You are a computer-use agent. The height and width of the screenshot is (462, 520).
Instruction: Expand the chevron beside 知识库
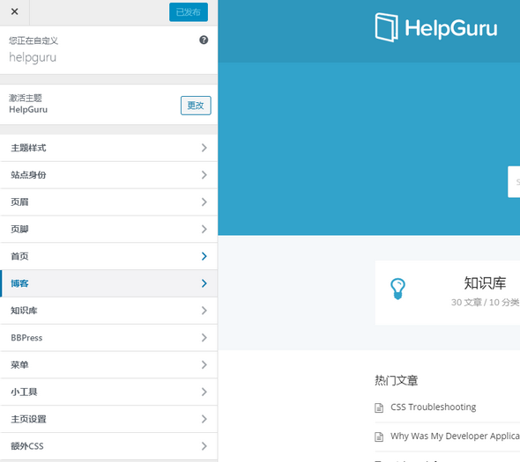(204, 311)
